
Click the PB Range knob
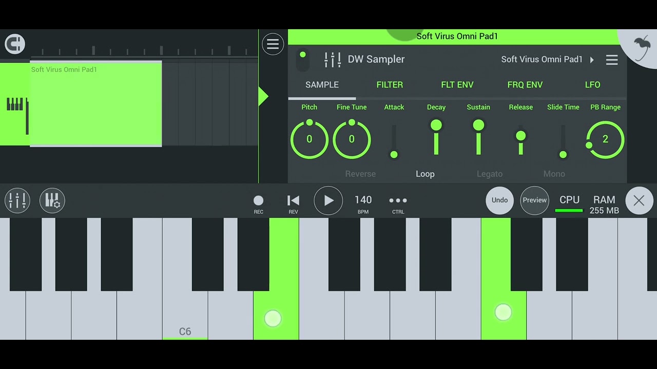pyautogui.click(x=605, y=139)
